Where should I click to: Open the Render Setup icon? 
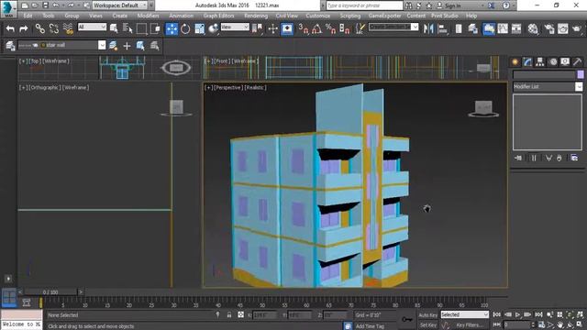click(549, 28)
